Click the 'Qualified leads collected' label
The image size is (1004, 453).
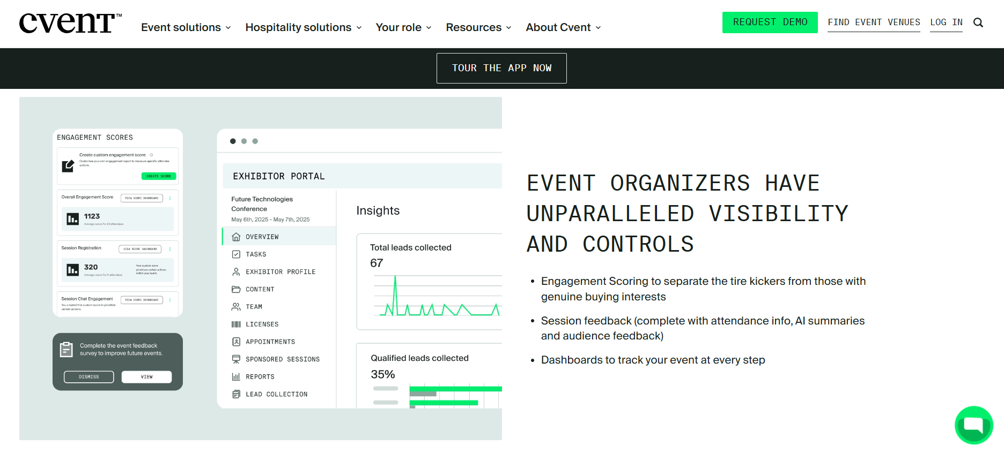(419, 358)
